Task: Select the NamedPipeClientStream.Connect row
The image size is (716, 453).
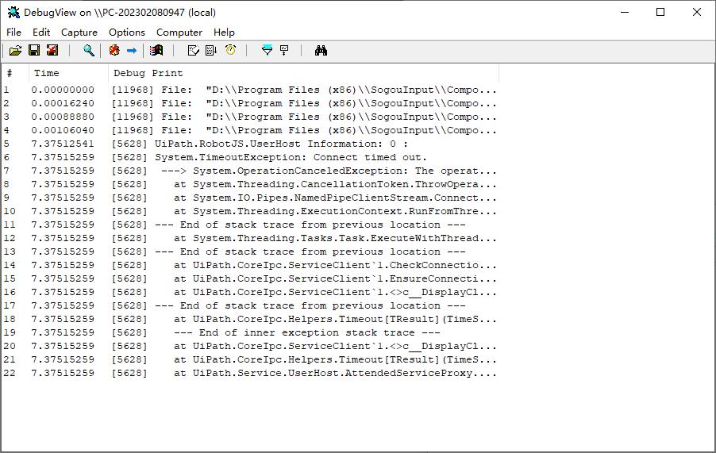Action: (x=250, y=198)
